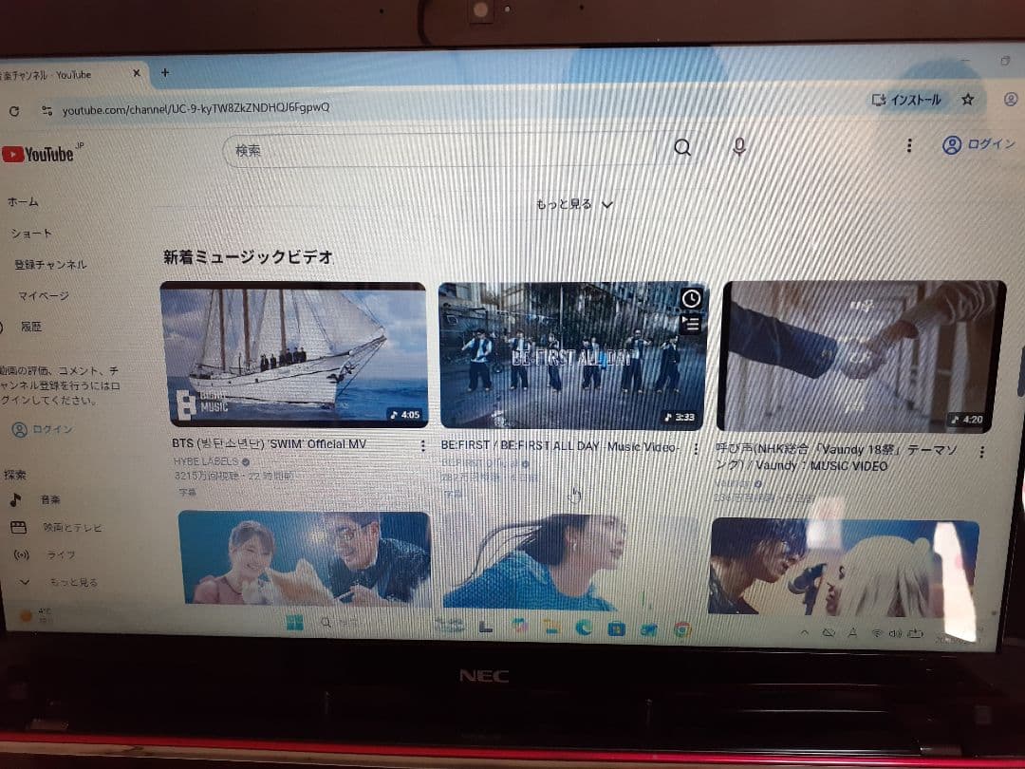
Task: Start voice search with microphone icon
Action: point(738,147)
